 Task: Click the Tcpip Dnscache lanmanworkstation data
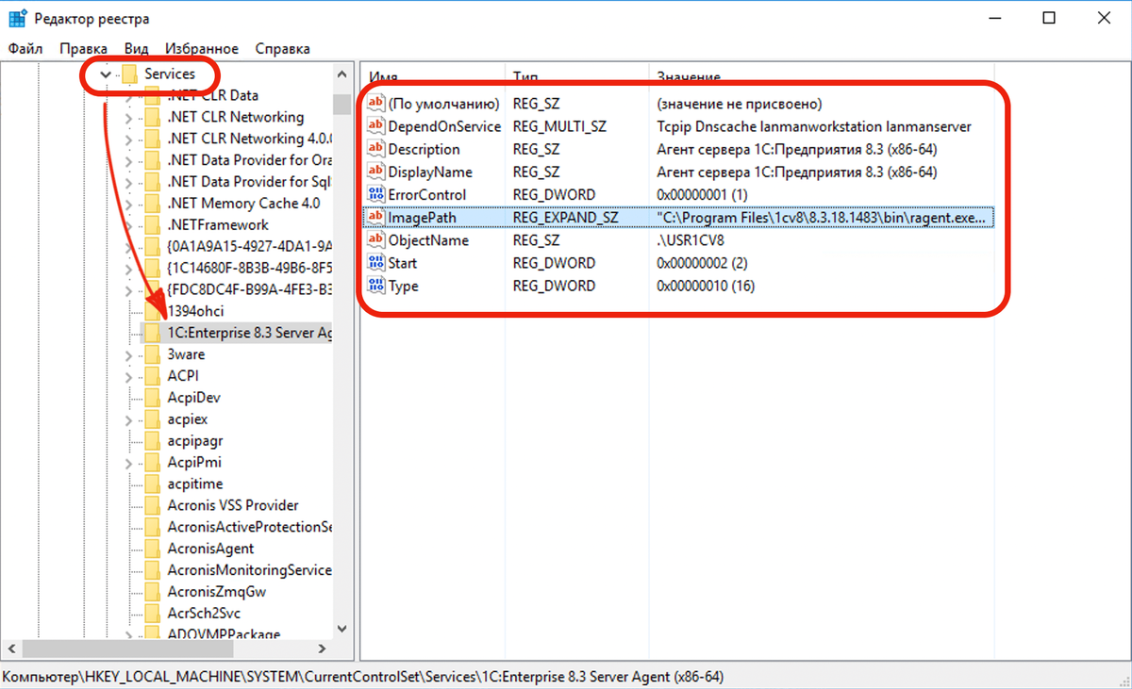(814, 126)
